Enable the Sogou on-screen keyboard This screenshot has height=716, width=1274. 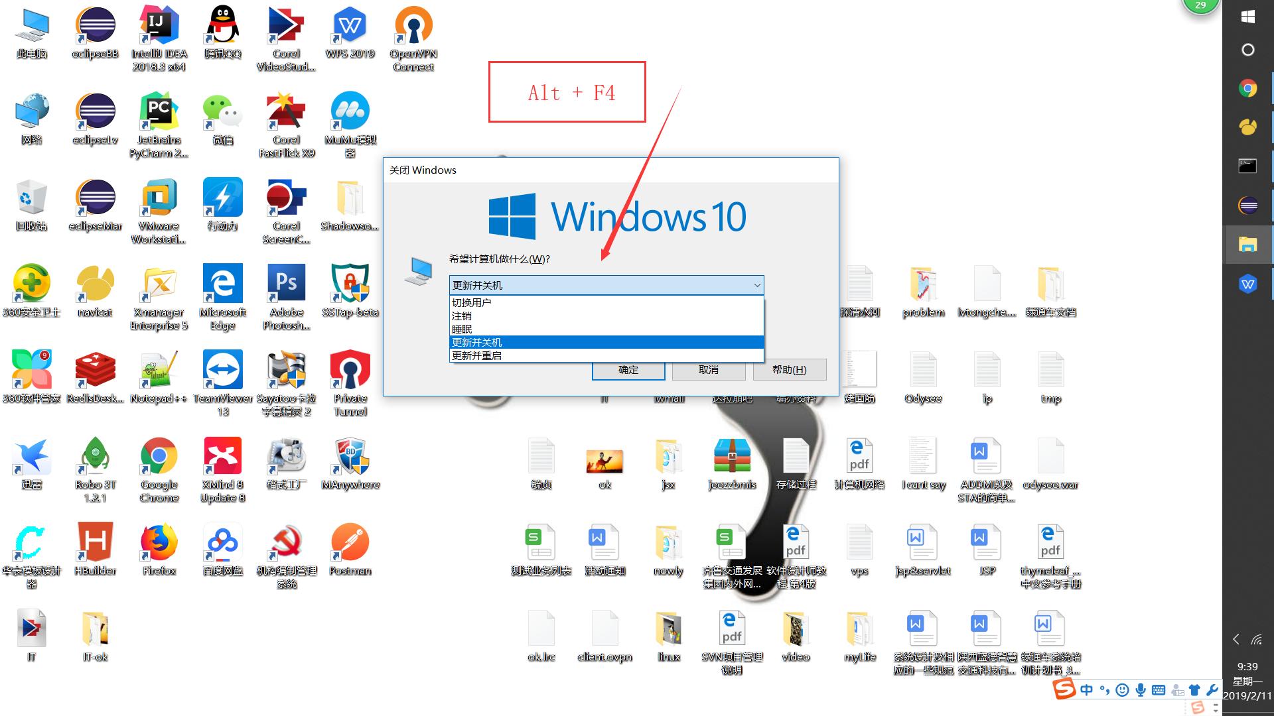tap(1158, 689)
